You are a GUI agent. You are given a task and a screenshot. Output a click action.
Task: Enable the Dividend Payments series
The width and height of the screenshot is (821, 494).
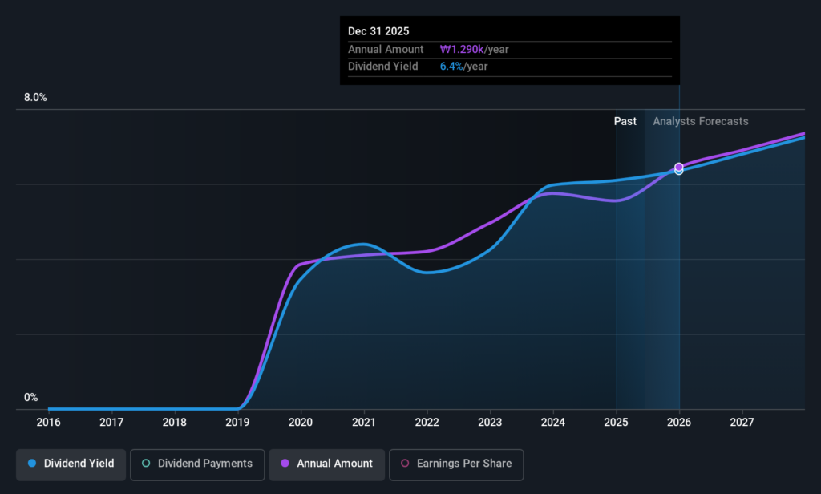(197, 464)
